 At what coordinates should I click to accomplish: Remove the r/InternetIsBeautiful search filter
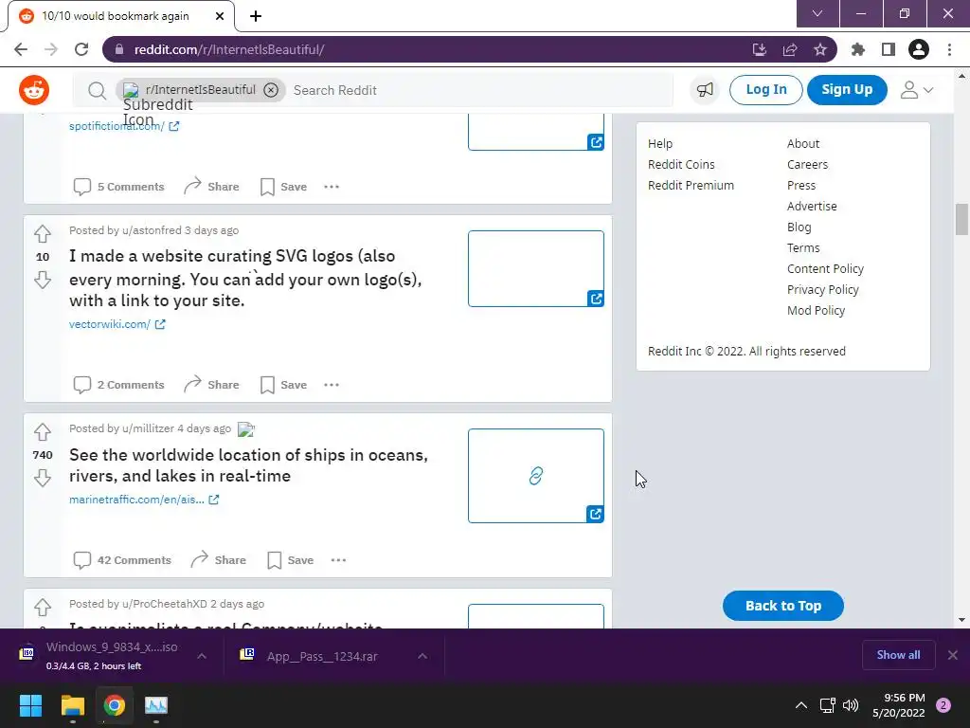271,90
